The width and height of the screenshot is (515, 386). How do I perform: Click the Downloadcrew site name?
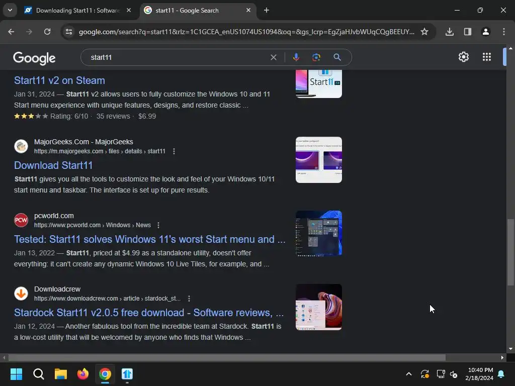click(x=57, y=289)
